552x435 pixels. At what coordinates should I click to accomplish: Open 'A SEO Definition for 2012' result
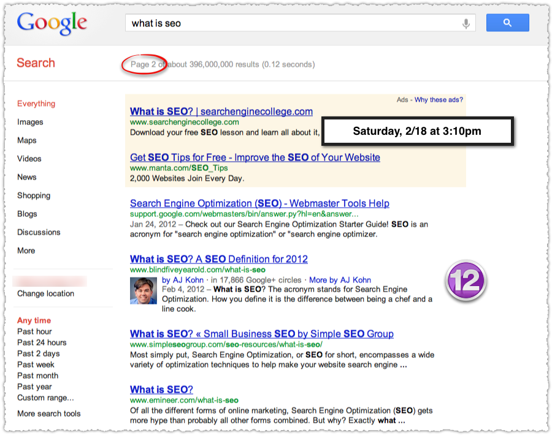coord(218,259)
